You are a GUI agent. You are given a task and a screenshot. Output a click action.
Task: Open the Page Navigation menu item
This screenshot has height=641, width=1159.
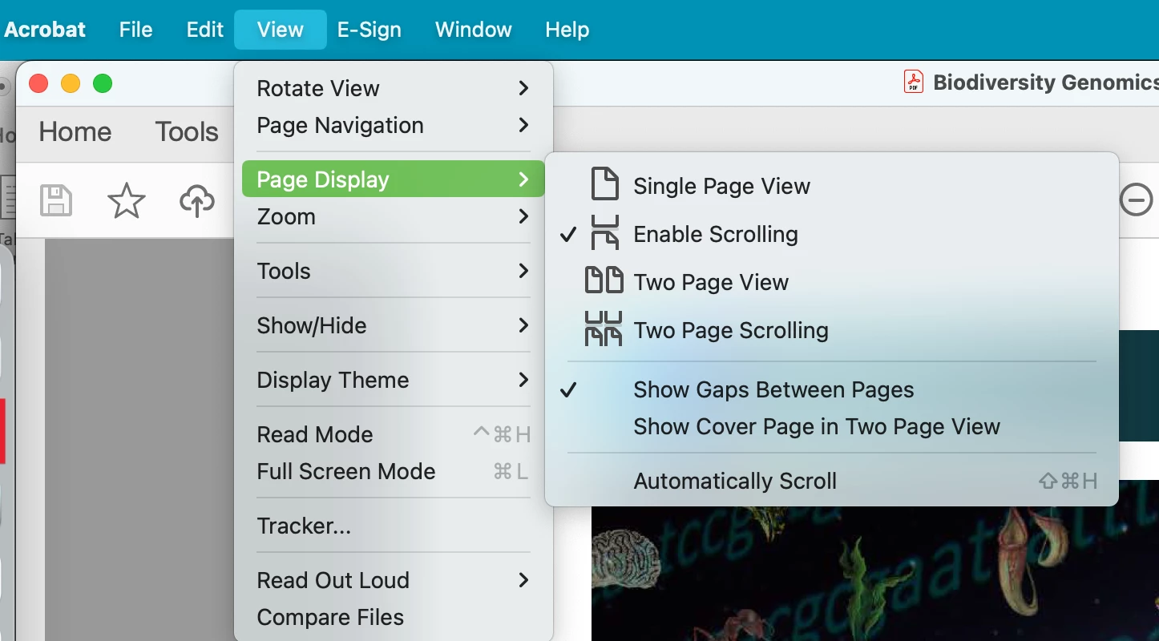[x=393, y=125]
